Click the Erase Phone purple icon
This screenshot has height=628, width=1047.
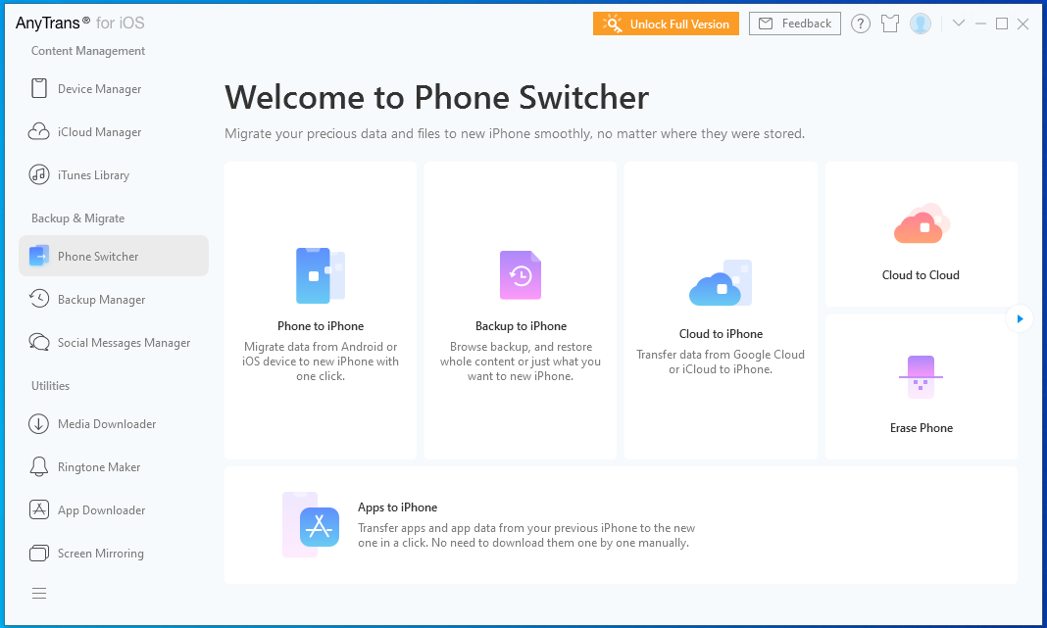[x=921, y=376]
